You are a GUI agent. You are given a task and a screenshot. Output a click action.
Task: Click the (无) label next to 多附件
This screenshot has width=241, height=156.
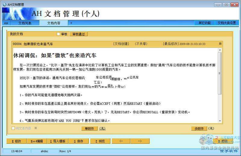(x=211, y=128)
